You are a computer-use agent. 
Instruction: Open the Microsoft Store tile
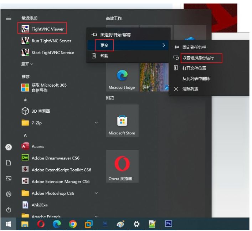[x=122, y=121]
